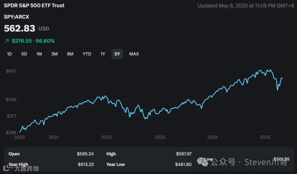Viewport: 297px width, 174px height.
Task: Click the 2024 label on chart axis
Action: 213,137
